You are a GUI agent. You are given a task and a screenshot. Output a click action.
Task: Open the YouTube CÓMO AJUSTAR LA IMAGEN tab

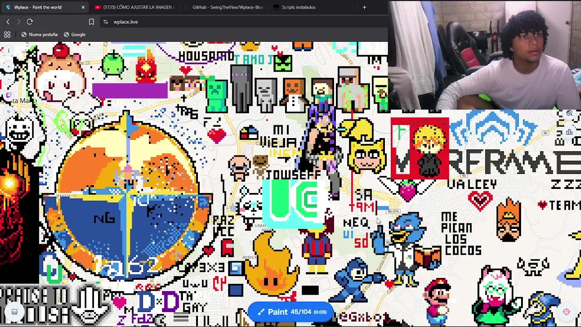point(134,7)
